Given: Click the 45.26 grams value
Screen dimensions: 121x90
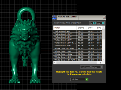Looking at the screenshot, I should click(80, 46).
